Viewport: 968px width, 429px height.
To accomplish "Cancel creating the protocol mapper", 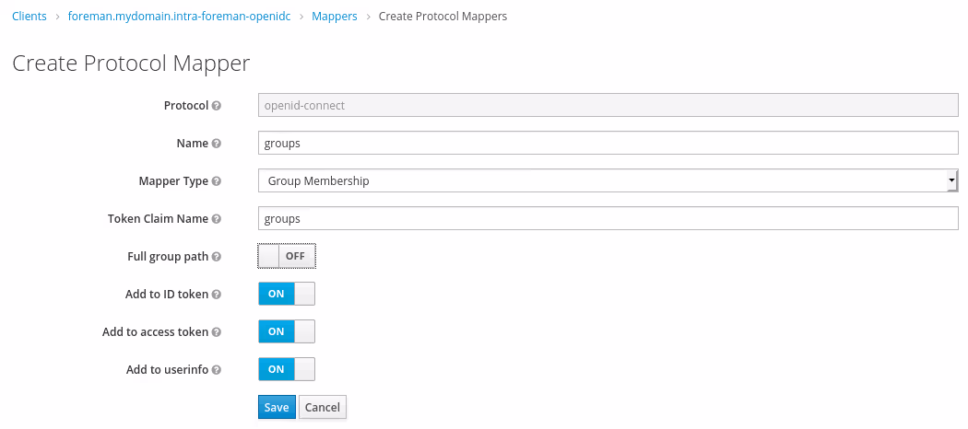I will pos(323,407).
